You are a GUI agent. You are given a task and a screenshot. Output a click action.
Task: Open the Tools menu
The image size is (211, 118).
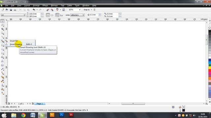click(x=77, y=6)
